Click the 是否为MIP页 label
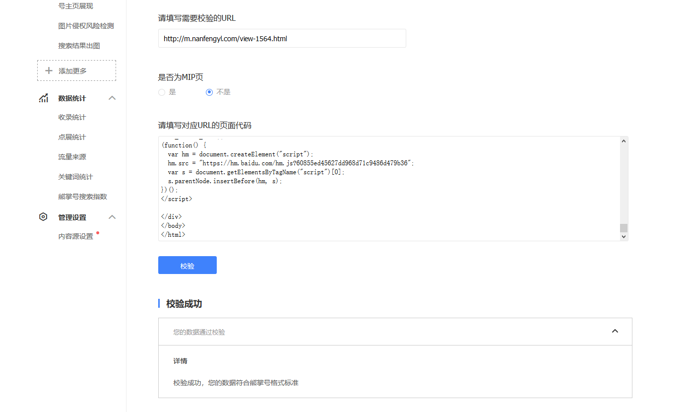The width and height of the screenshot is (685, 412). tap(181, 77)
